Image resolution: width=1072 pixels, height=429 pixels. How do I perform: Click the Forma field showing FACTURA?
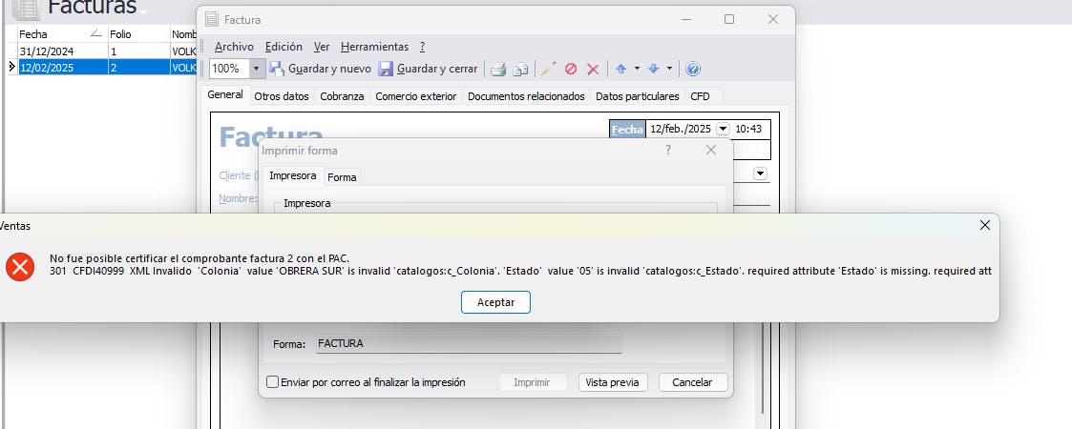[469, 343]
